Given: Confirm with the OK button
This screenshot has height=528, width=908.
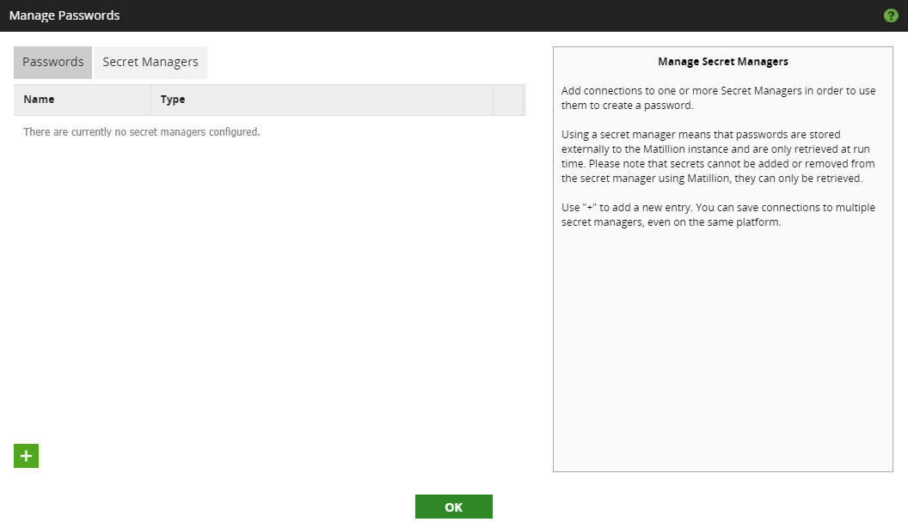Looking at the screenshot, I should pyautogui.click(x=453, y=507).
